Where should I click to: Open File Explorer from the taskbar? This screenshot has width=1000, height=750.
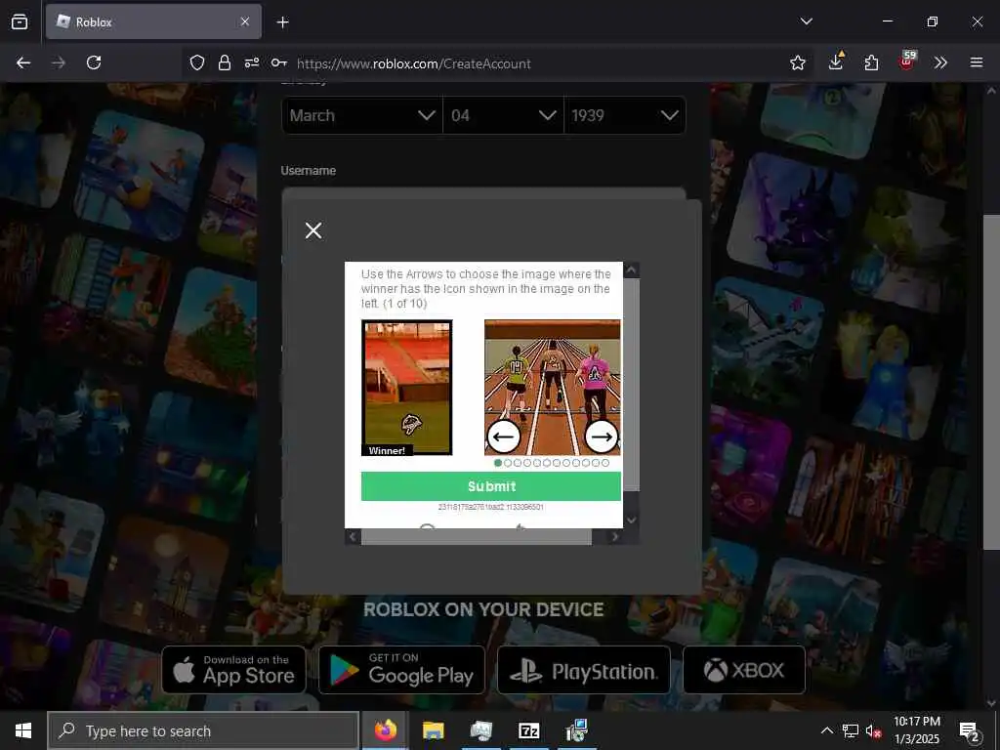tap(433, 730)
